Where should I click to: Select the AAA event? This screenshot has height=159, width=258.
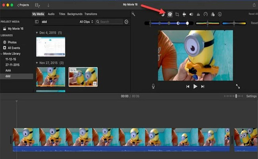click(8, 70)
